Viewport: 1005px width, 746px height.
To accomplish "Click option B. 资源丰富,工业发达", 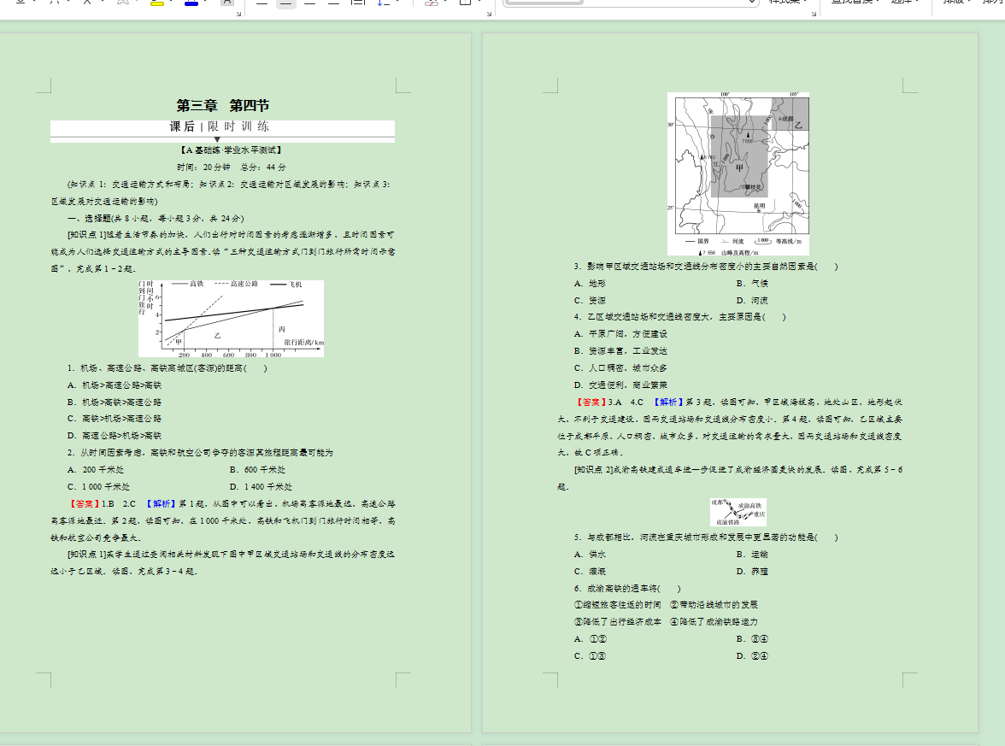I will [x=620, y=351].
